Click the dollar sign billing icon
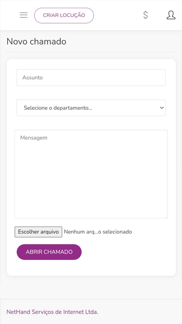 coord(146,15)
